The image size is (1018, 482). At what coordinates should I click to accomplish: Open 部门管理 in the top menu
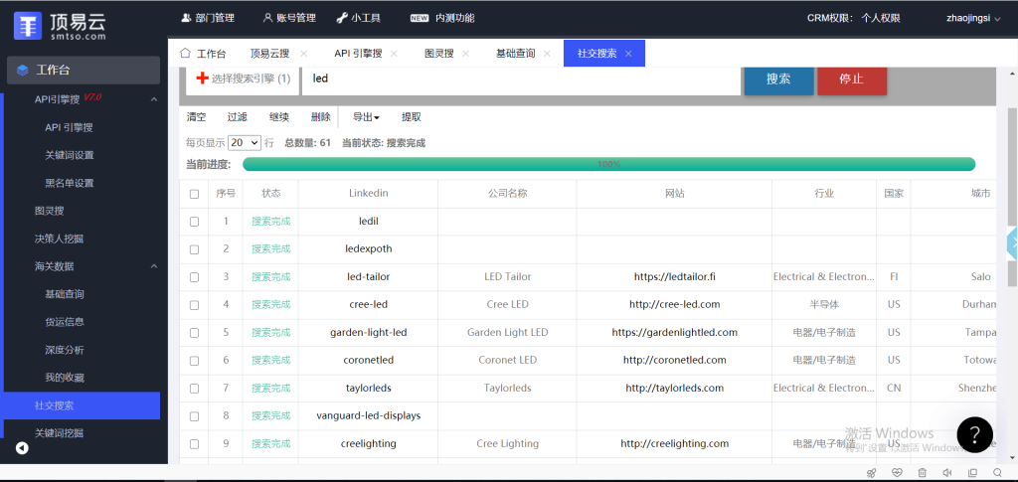pos(208,18)
